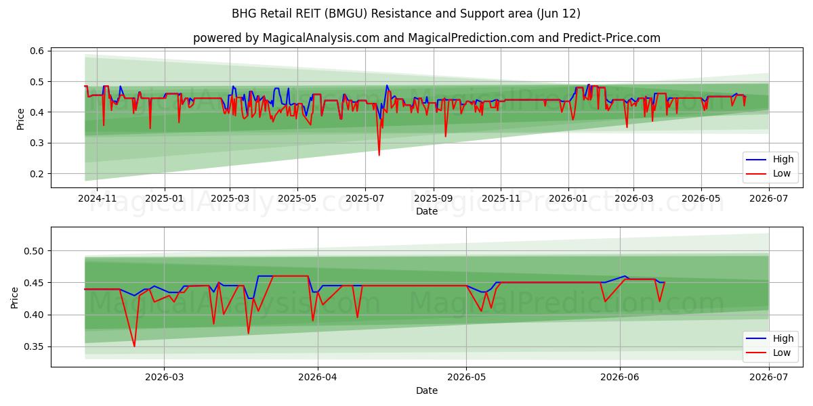Click the '2026-05' tick label on the top chart
Viewport: 813px width, 406px height.
701,199
